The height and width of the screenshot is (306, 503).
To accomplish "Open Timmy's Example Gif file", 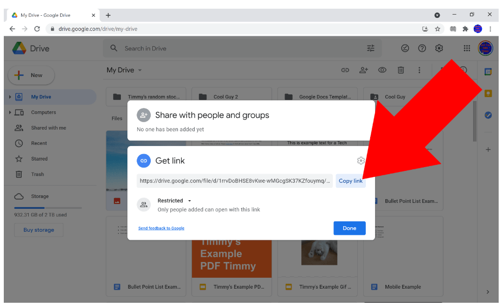I will (x=317, y=286).
